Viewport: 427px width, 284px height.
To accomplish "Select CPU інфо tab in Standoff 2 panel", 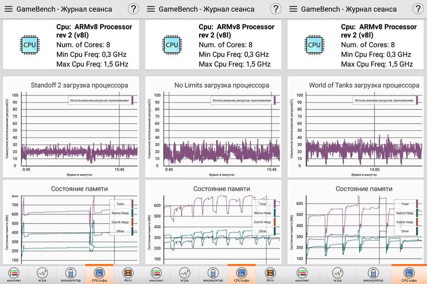I will 99,274.
